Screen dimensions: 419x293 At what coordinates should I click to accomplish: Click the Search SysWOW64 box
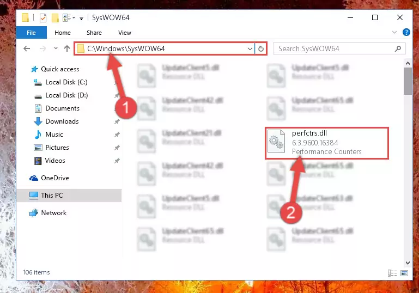click(339, 49)
